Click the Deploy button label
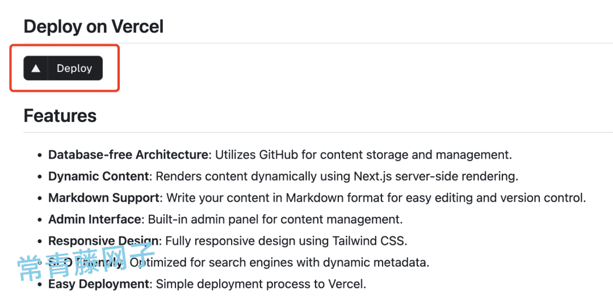Screen dimensions: 613x297 [x=74, y=68]
